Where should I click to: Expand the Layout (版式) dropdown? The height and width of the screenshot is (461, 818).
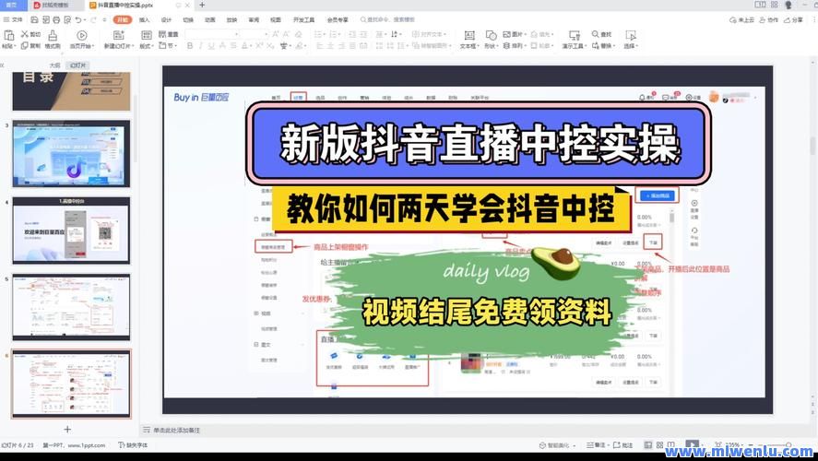(x=147, y=45)
